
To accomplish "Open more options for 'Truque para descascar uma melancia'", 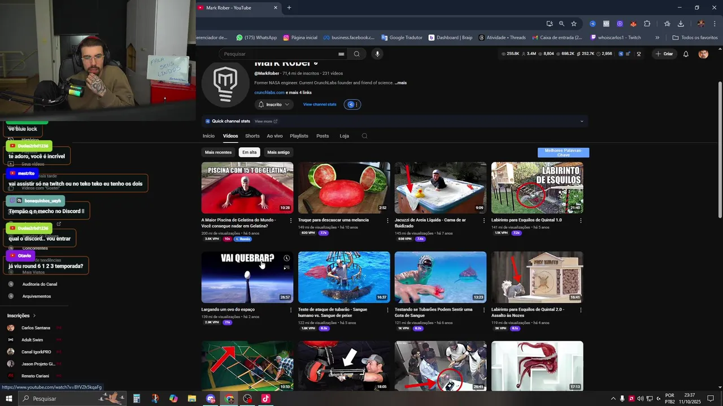I will pyautogui.click(x=387, y=220).
